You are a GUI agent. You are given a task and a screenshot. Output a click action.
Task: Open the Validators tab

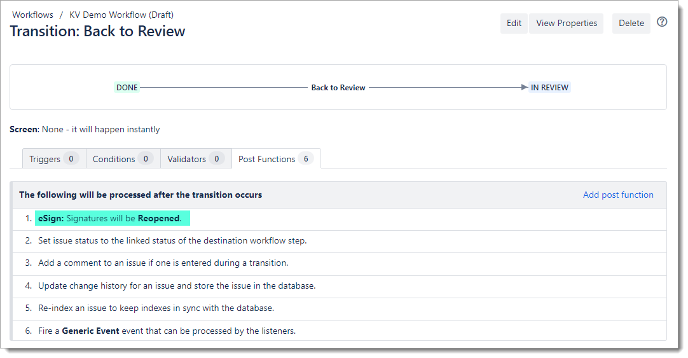point(195,159)
